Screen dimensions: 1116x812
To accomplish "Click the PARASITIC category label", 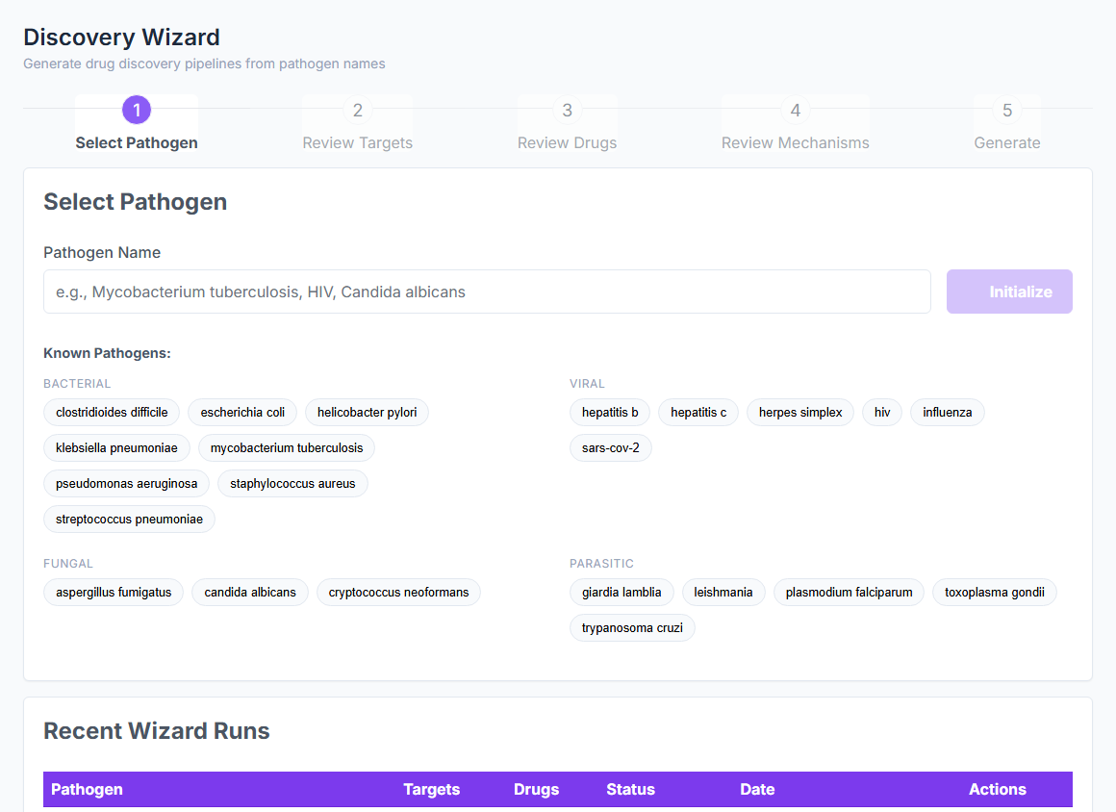I will point(601,564).
